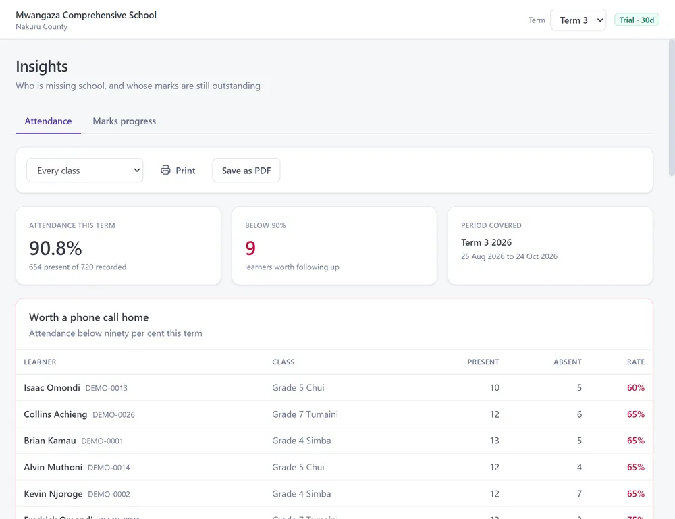Open the Term 3 dropdown
The width and height of the screenshot is (675, 519).
[578, 20]
